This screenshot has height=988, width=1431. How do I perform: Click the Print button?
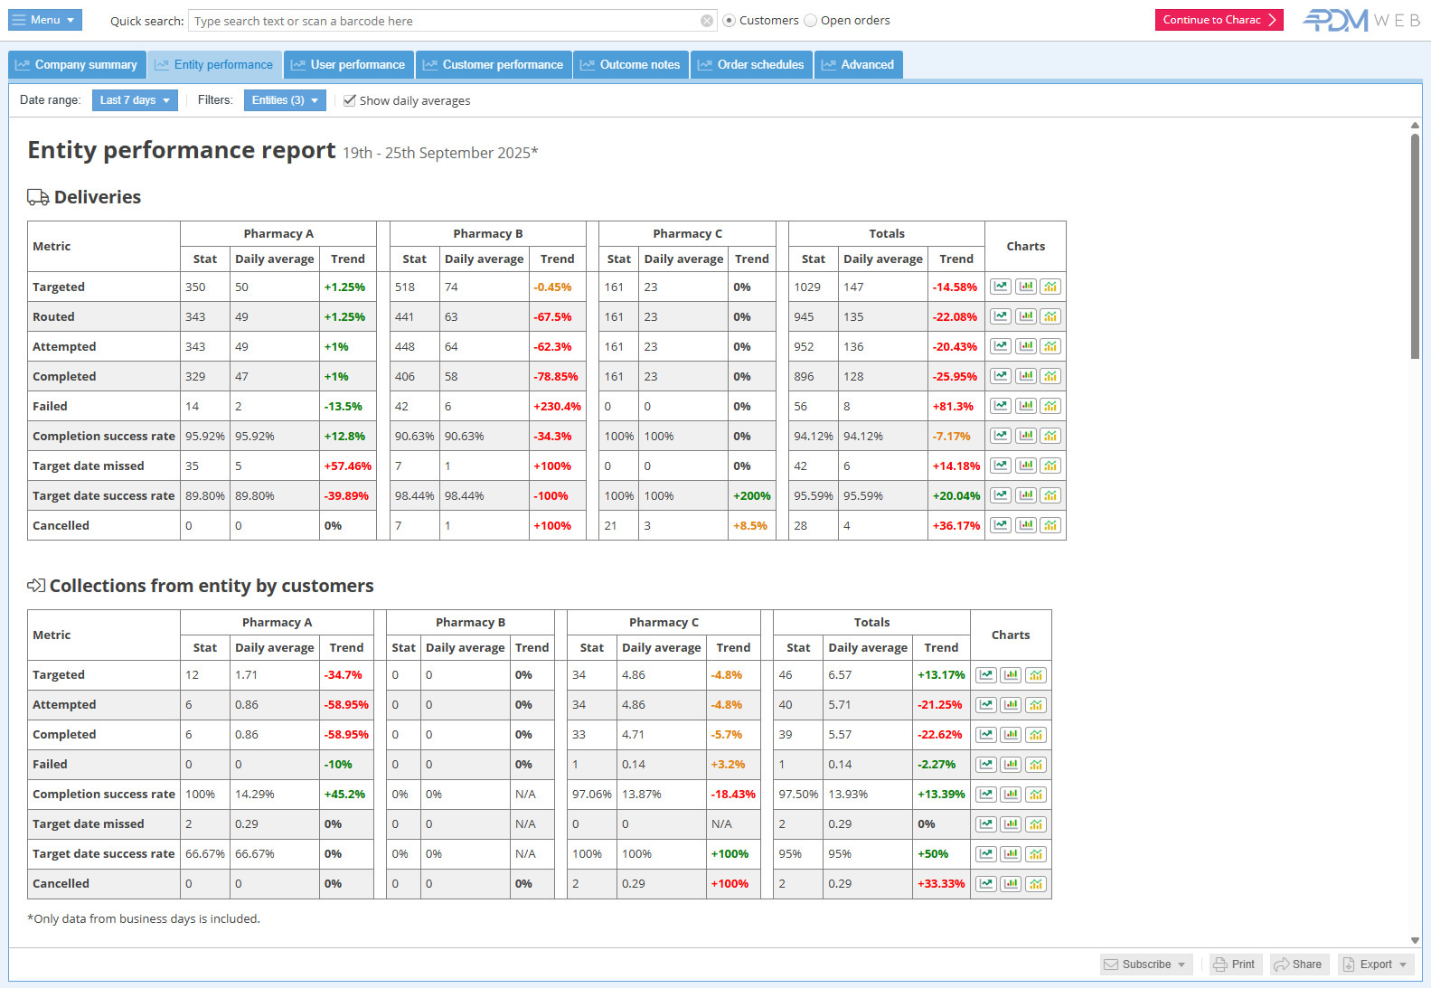tap(1235, 964)
